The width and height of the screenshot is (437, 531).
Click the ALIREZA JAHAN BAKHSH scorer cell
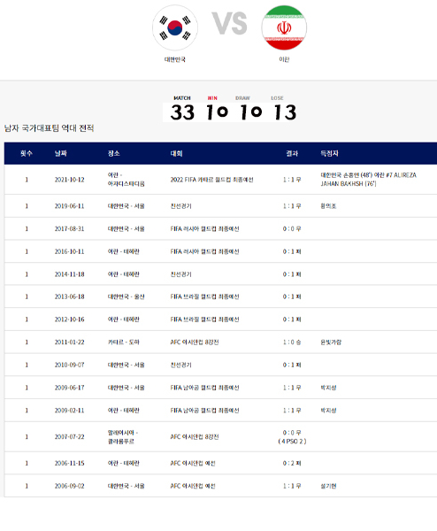click(368, 180)
